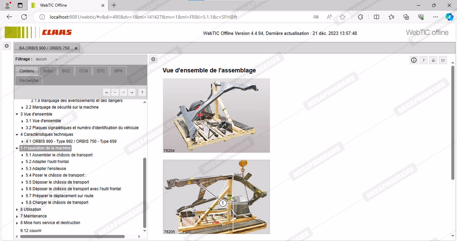The image size is (457, 241).
Task: Collapse navigation panel using arrow beside content heading
Action: [153, 59]
